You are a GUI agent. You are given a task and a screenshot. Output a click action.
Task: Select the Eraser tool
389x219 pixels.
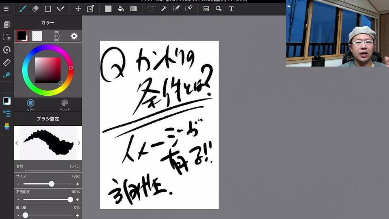[35, 9]
